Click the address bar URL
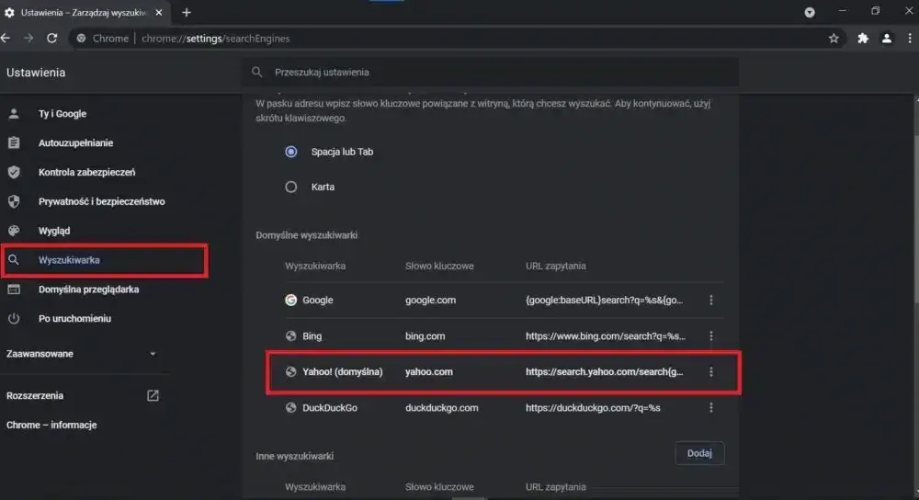This screenshot has width=919, height=500. click(x=216, y=38)
